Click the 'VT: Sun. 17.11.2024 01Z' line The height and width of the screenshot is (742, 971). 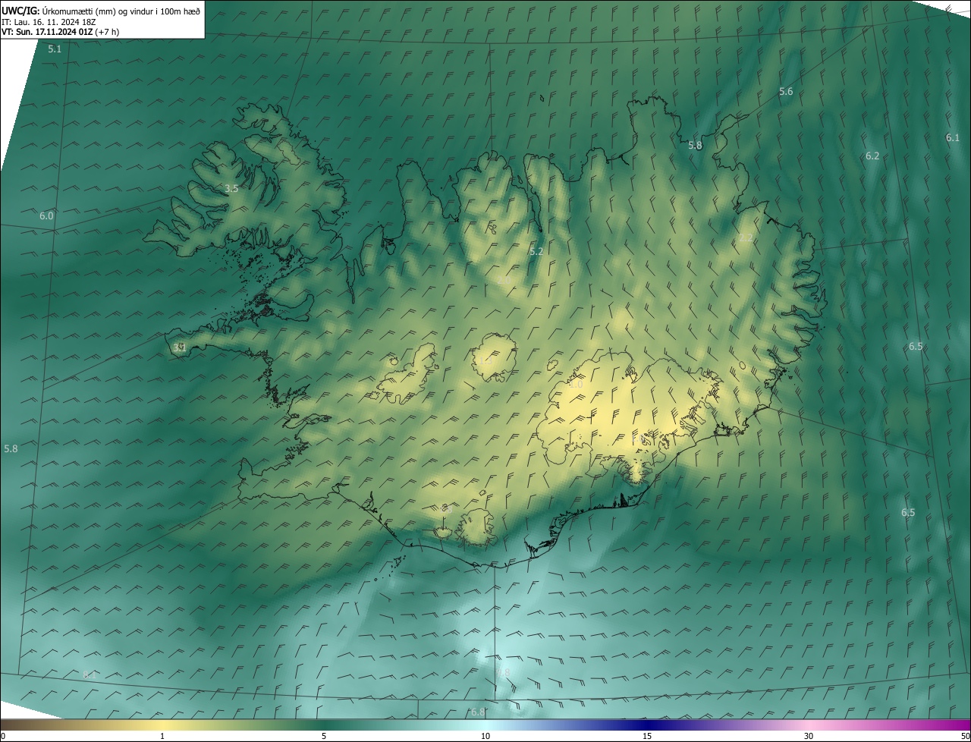pos(47,32)
